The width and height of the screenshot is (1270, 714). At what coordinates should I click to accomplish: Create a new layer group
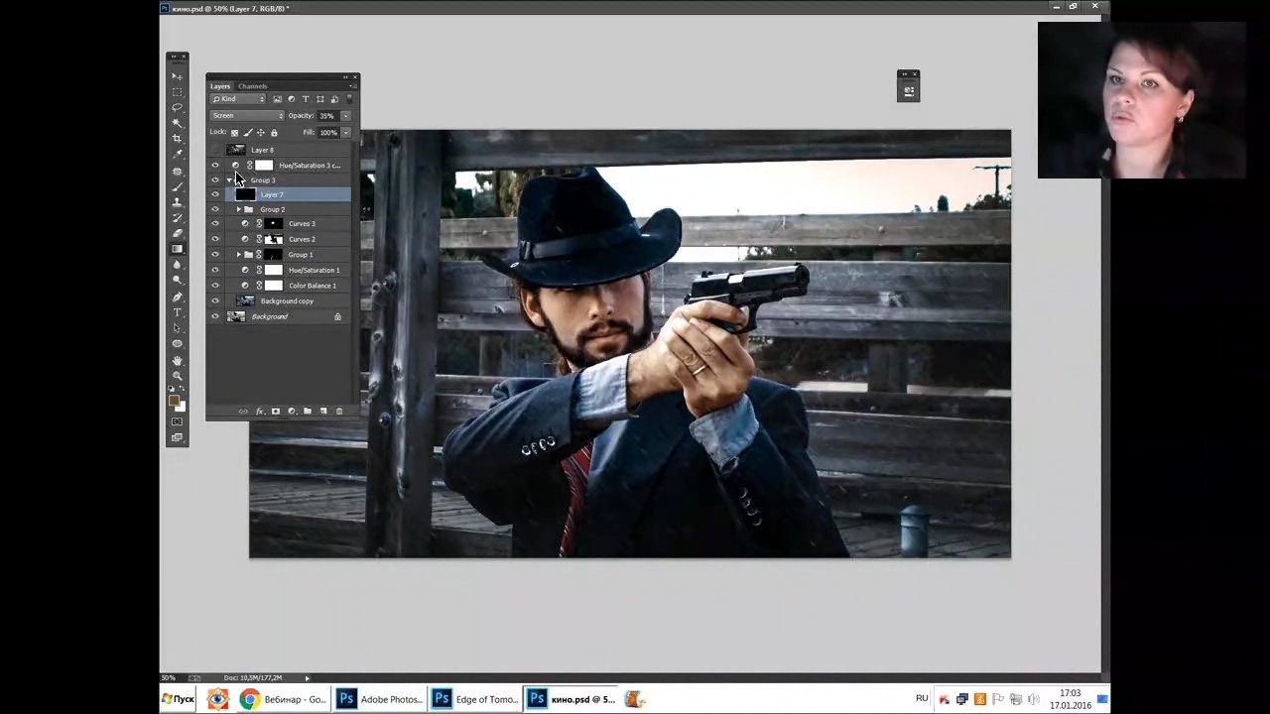tap(308, 412)
